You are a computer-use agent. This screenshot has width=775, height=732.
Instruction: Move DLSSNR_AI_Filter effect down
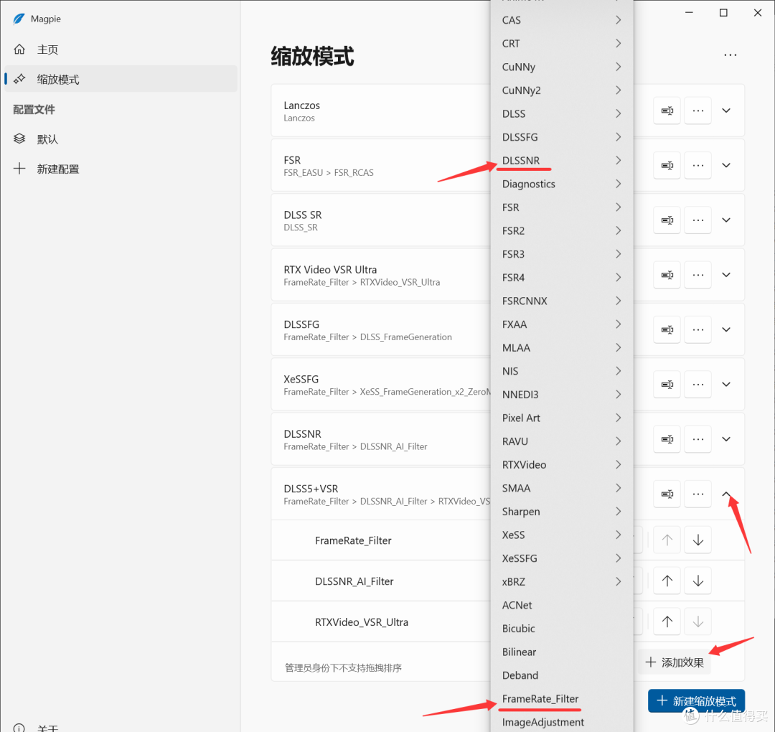[698, 581]
